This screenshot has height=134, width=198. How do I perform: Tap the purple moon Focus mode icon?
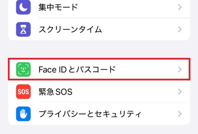tap(23, 7)
